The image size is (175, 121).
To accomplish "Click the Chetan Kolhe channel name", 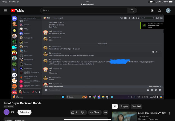I will [x=143, y=116].
